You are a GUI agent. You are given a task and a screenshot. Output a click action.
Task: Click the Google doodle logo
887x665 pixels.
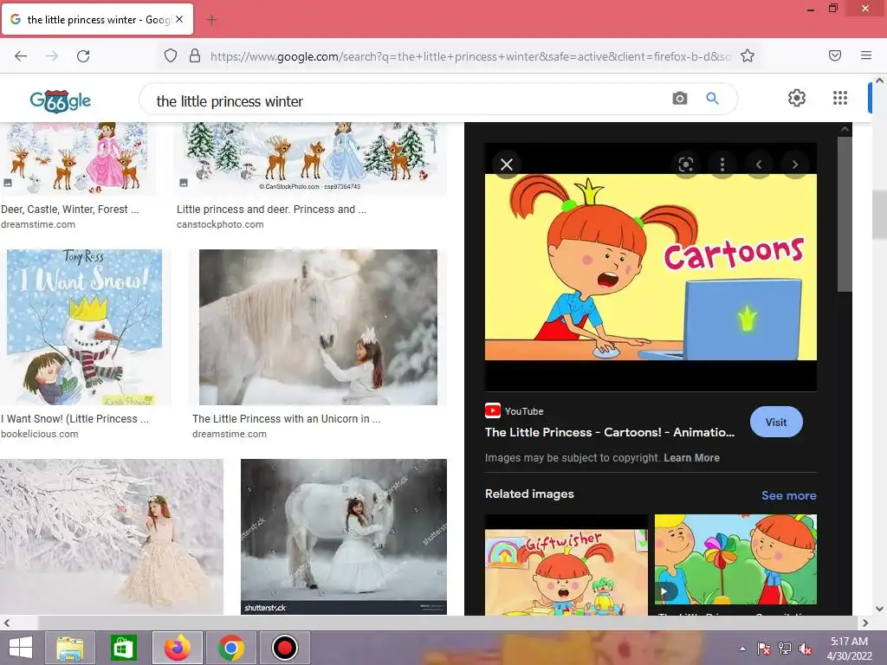tap(60, 101)
